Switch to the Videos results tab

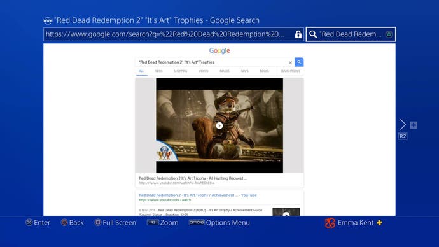click(x=203, y=71)
